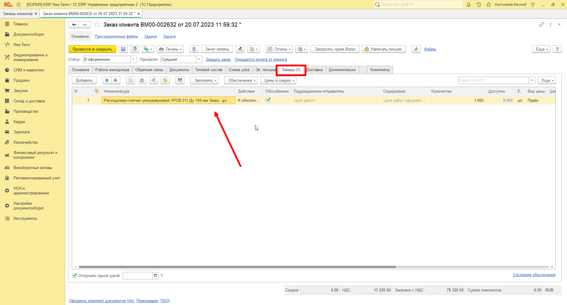Click the table search field (Ctrl+F)

(x=493, y=80)
